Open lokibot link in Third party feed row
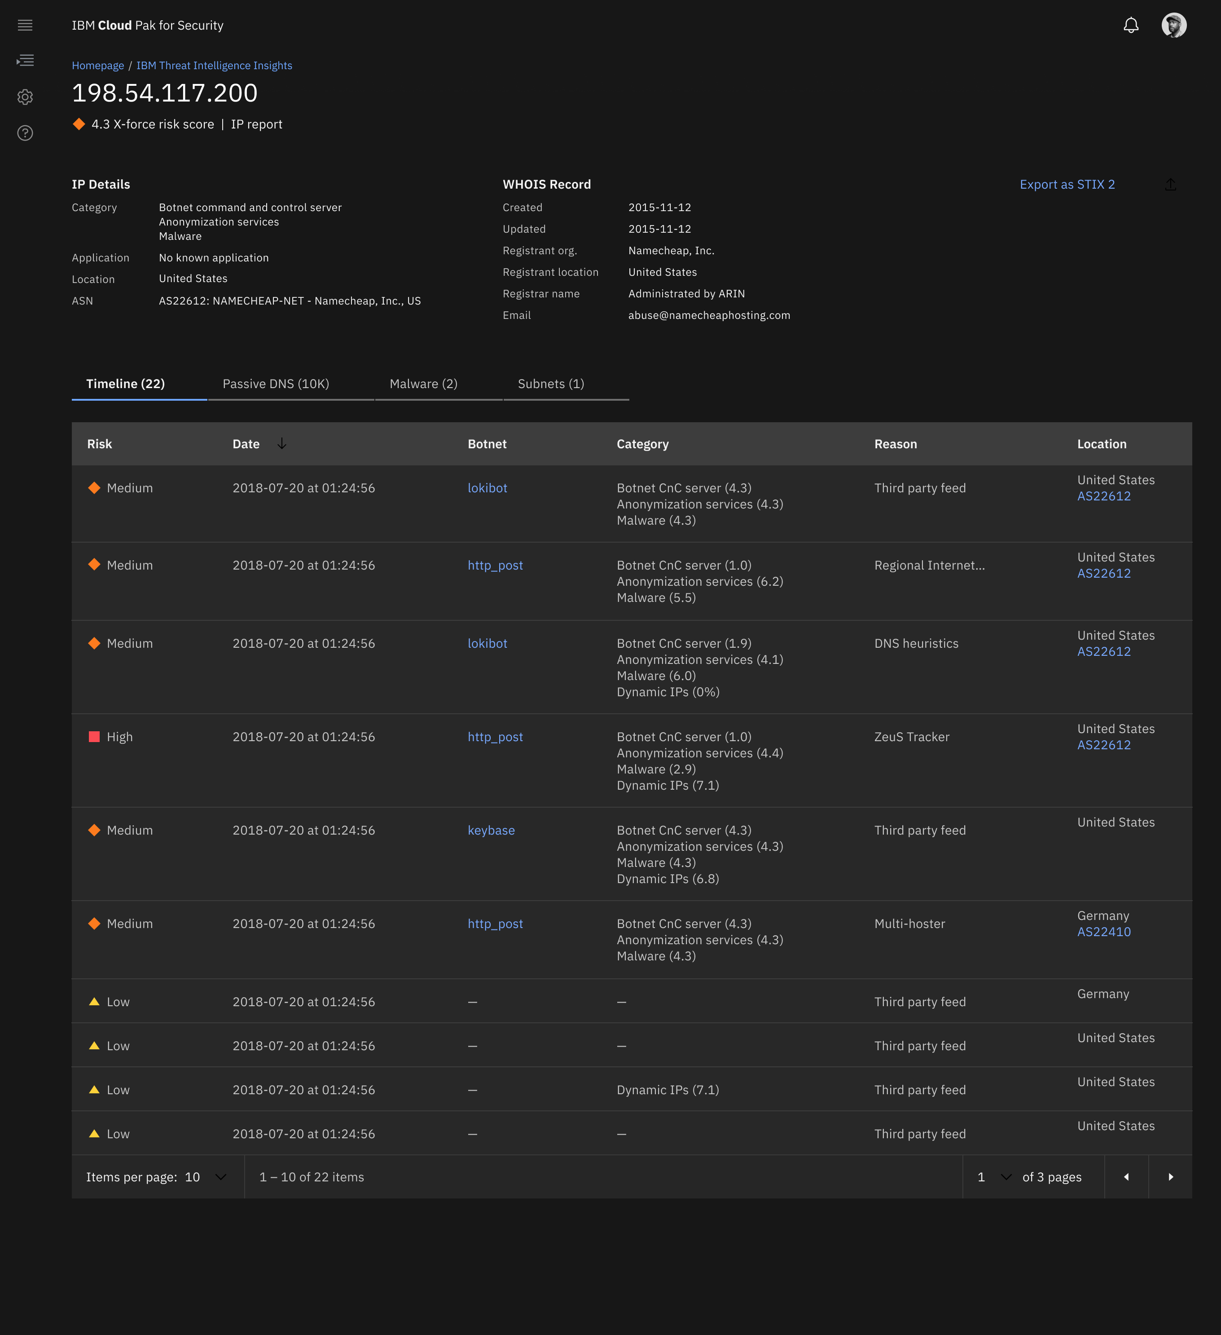 coord(487,488)
